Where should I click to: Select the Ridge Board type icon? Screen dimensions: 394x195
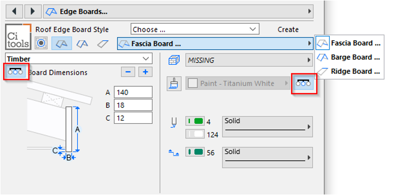click(103, 43)
